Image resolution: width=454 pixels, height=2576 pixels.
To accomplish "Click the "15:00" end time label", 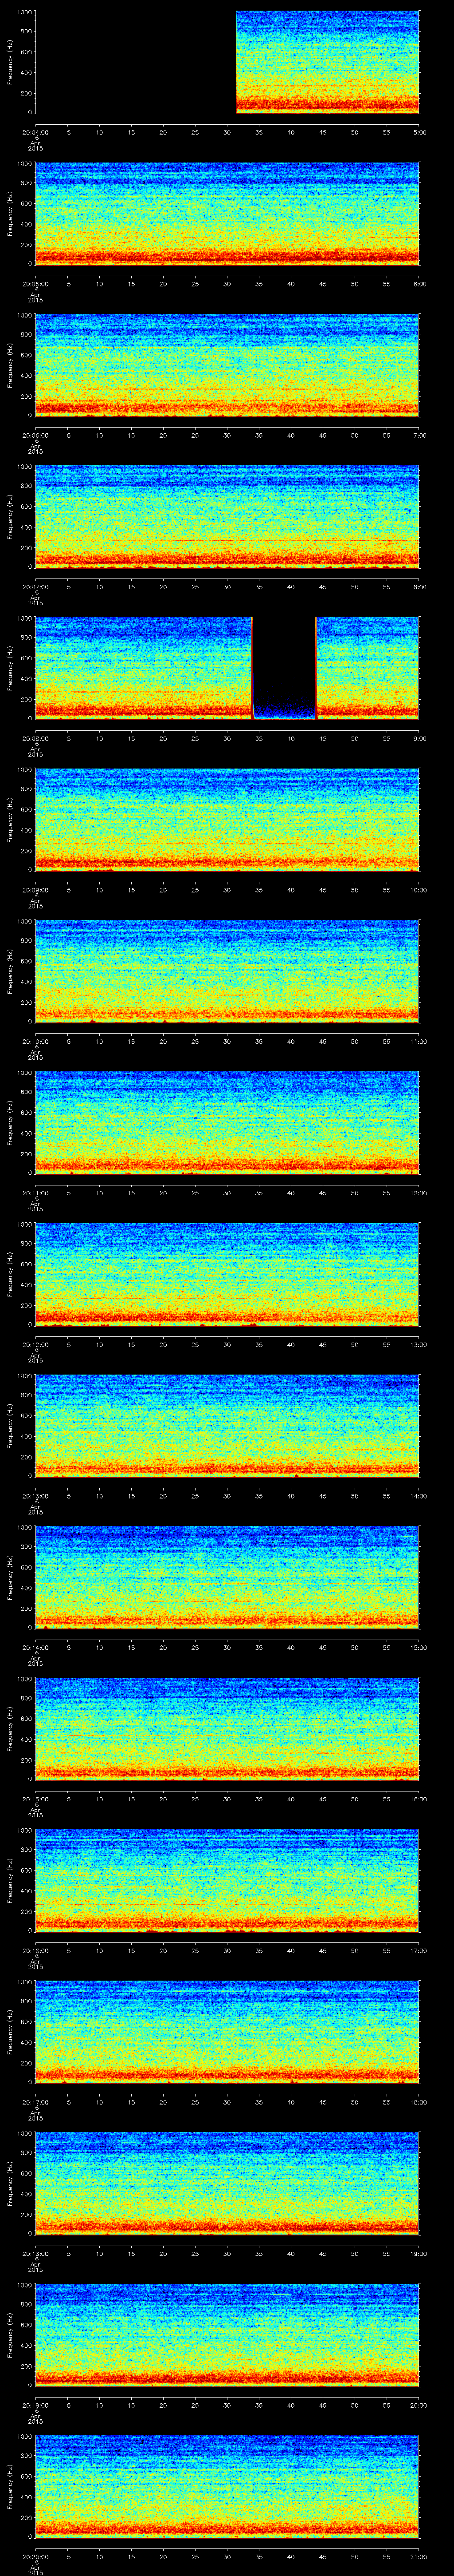I will tap(419, 1647).
